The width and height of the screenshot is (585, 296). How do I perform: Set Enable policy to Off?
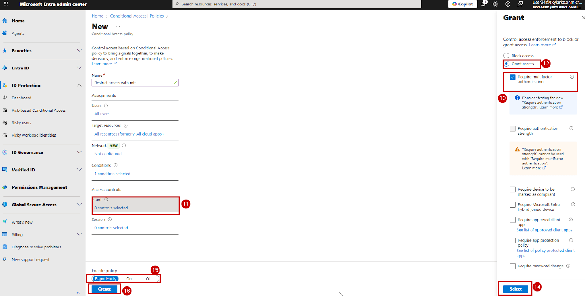pos(149,279)
